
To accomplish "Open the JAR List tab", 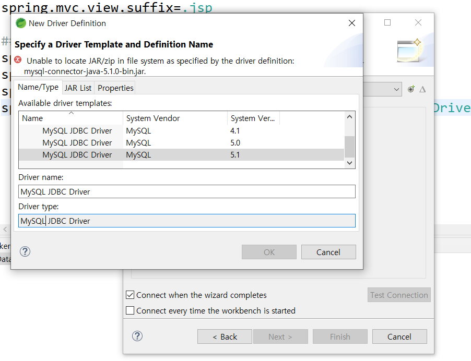I will pos(78,88).
